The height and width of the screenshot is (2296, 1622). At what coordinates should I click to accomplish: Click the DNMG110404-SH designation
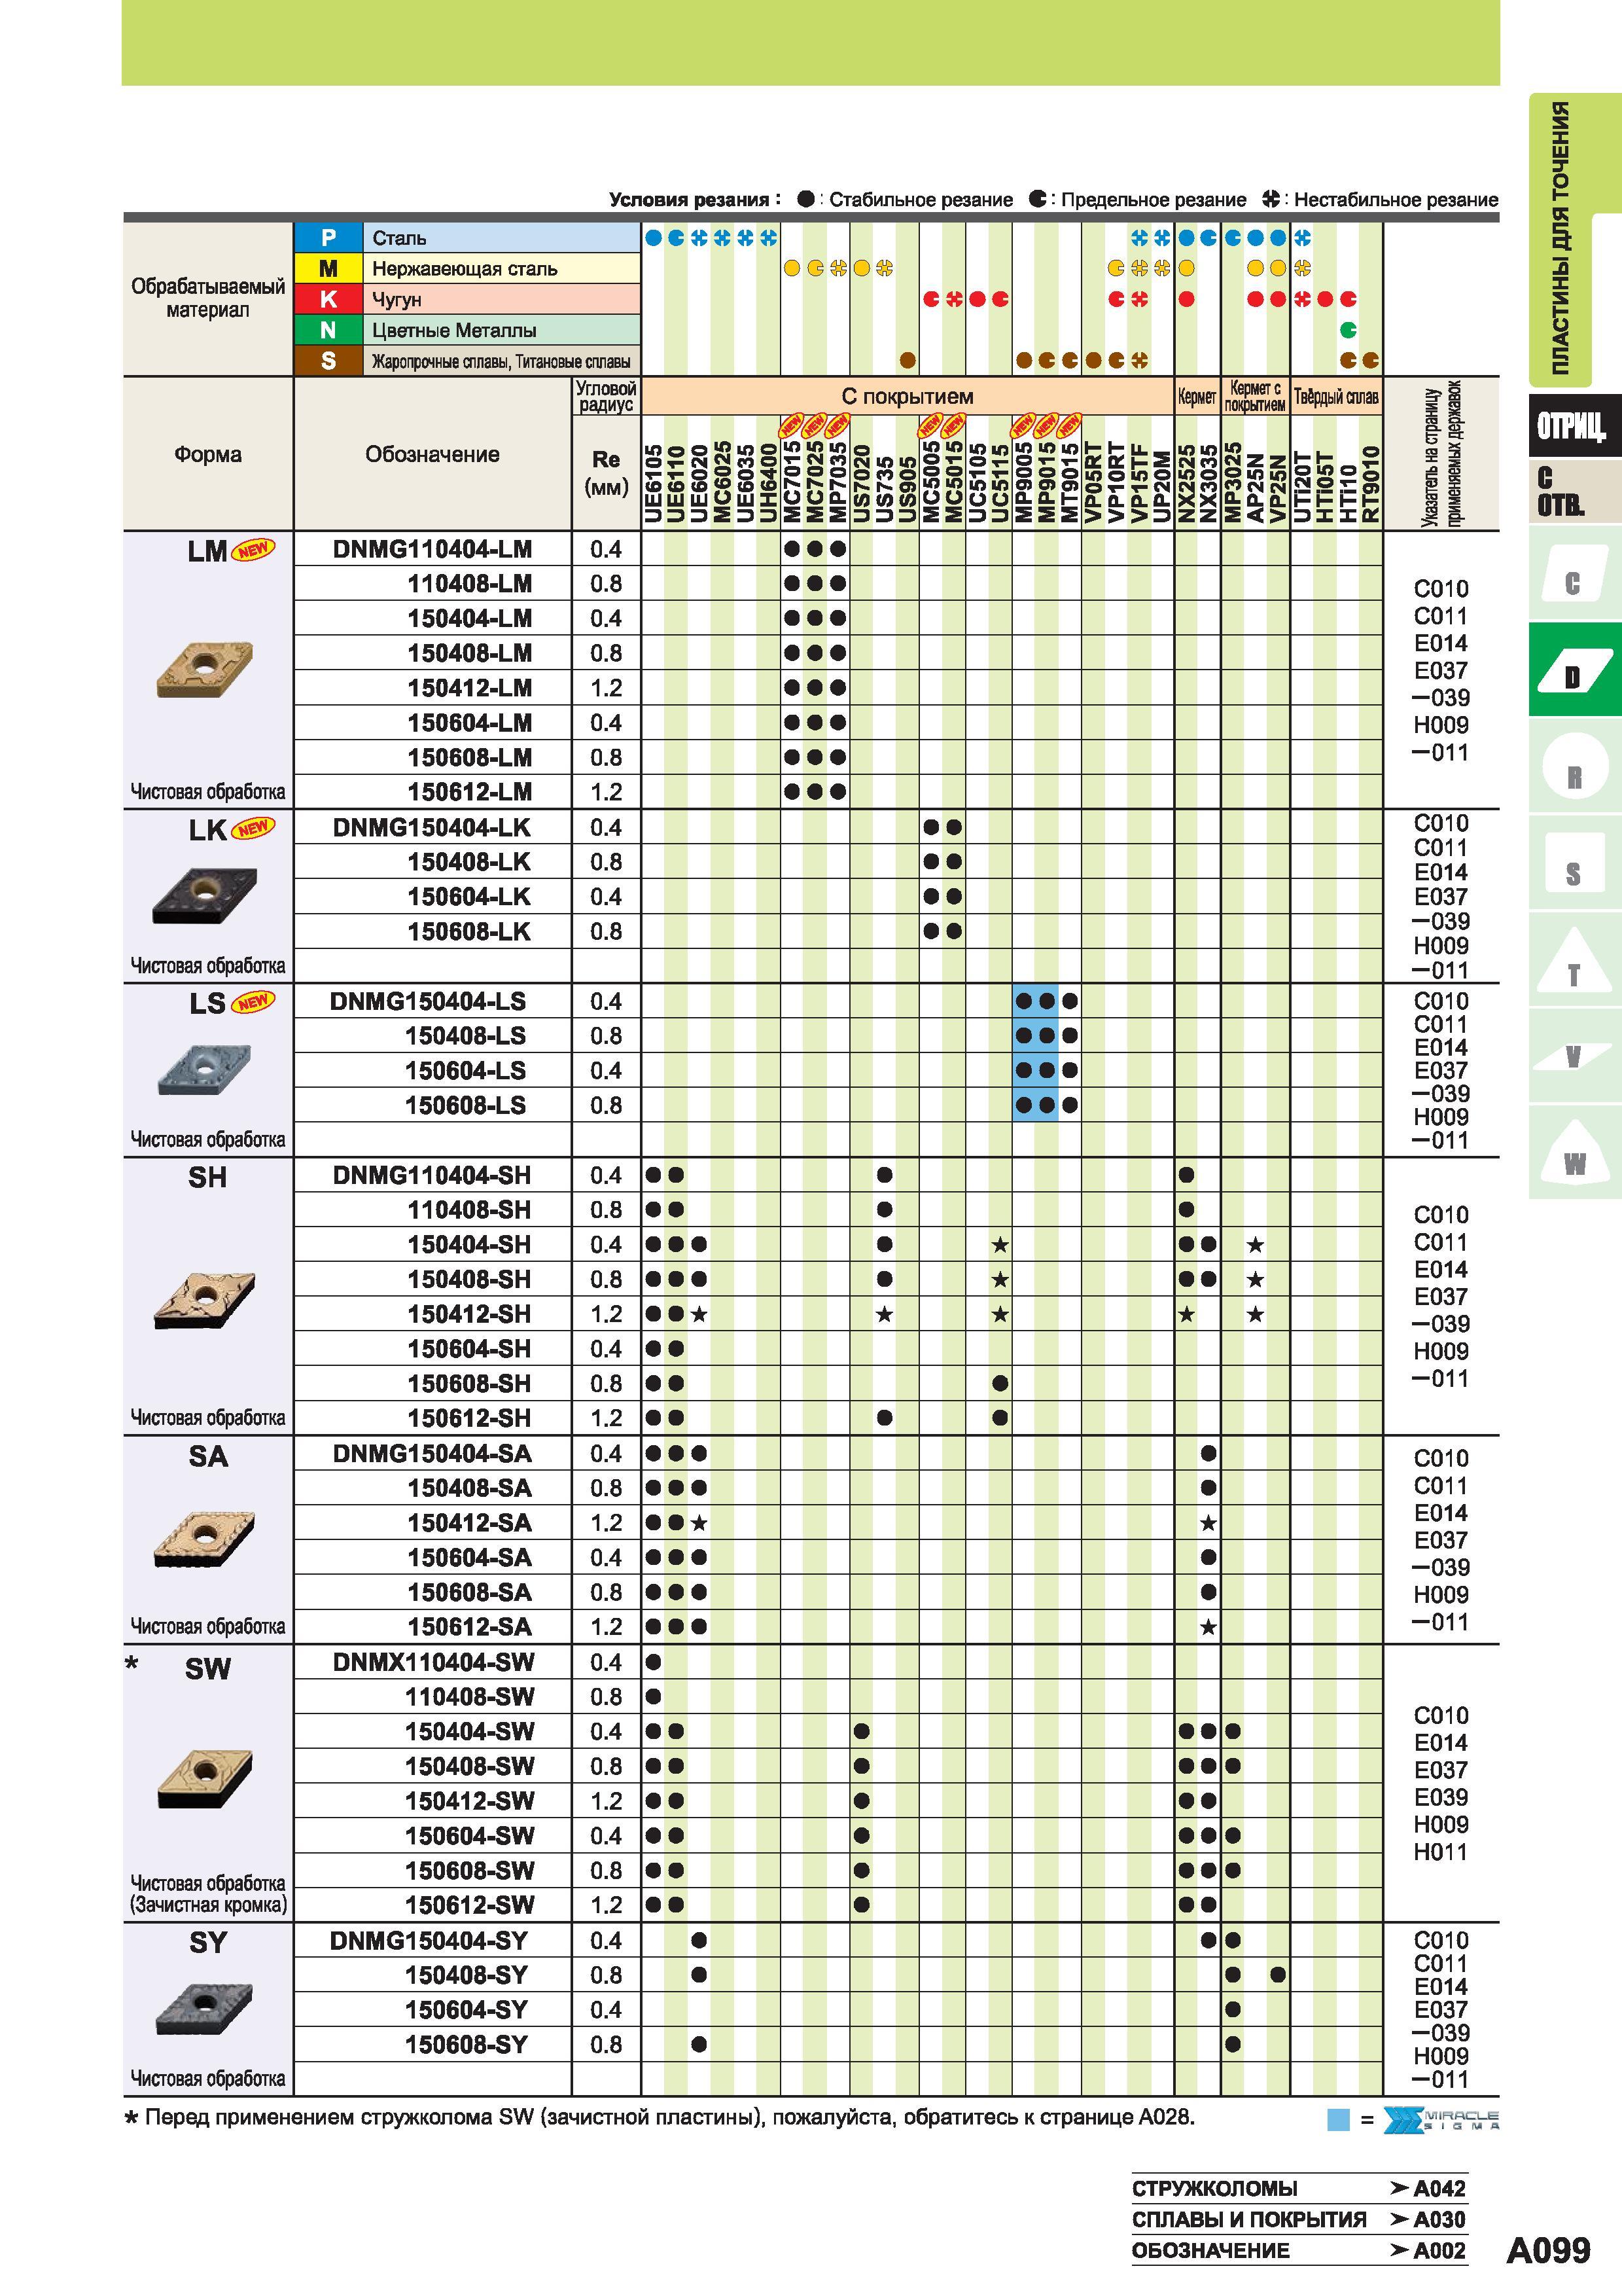[x=432, y=1175]
